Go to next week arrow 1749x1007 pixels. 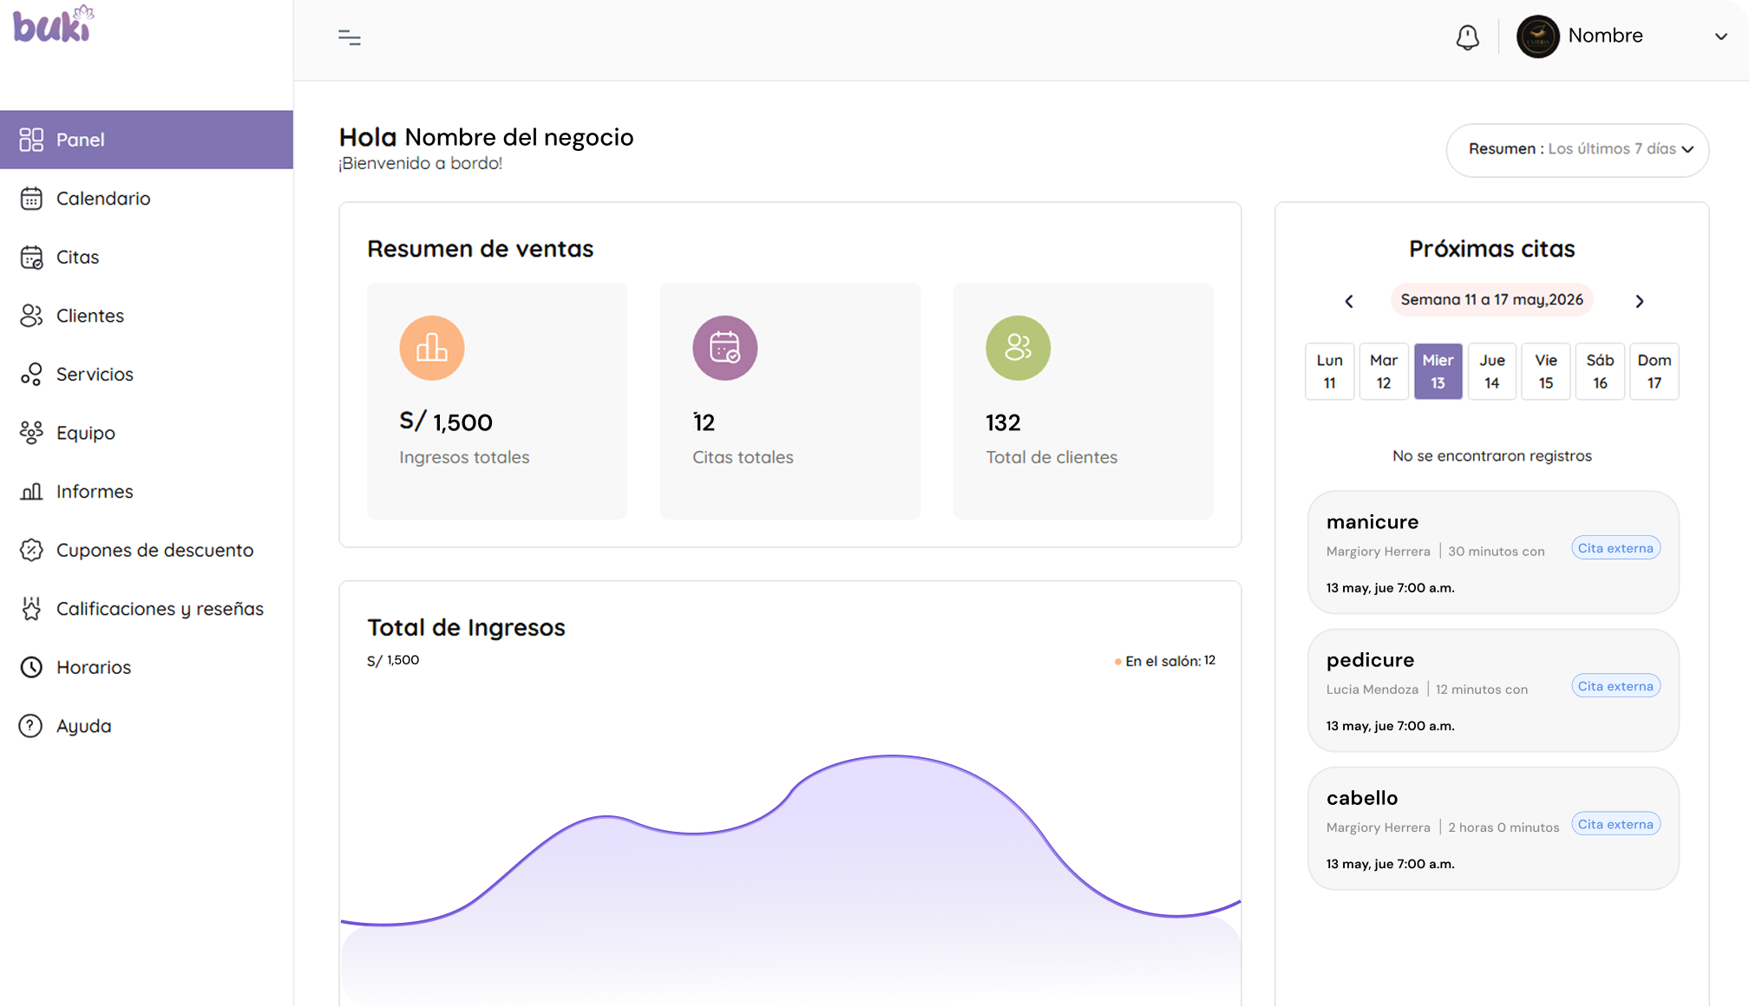pyautogui.click(x=1640, y=301)
